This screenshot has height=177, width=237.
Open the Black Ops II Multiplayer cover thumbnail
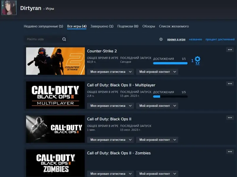pyautogui.click(x=55, y=95)
